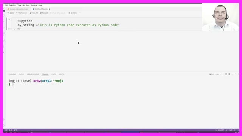Screen dimensions: 242x136
Task: Open the notebook Outline
Action: [73, 13]
